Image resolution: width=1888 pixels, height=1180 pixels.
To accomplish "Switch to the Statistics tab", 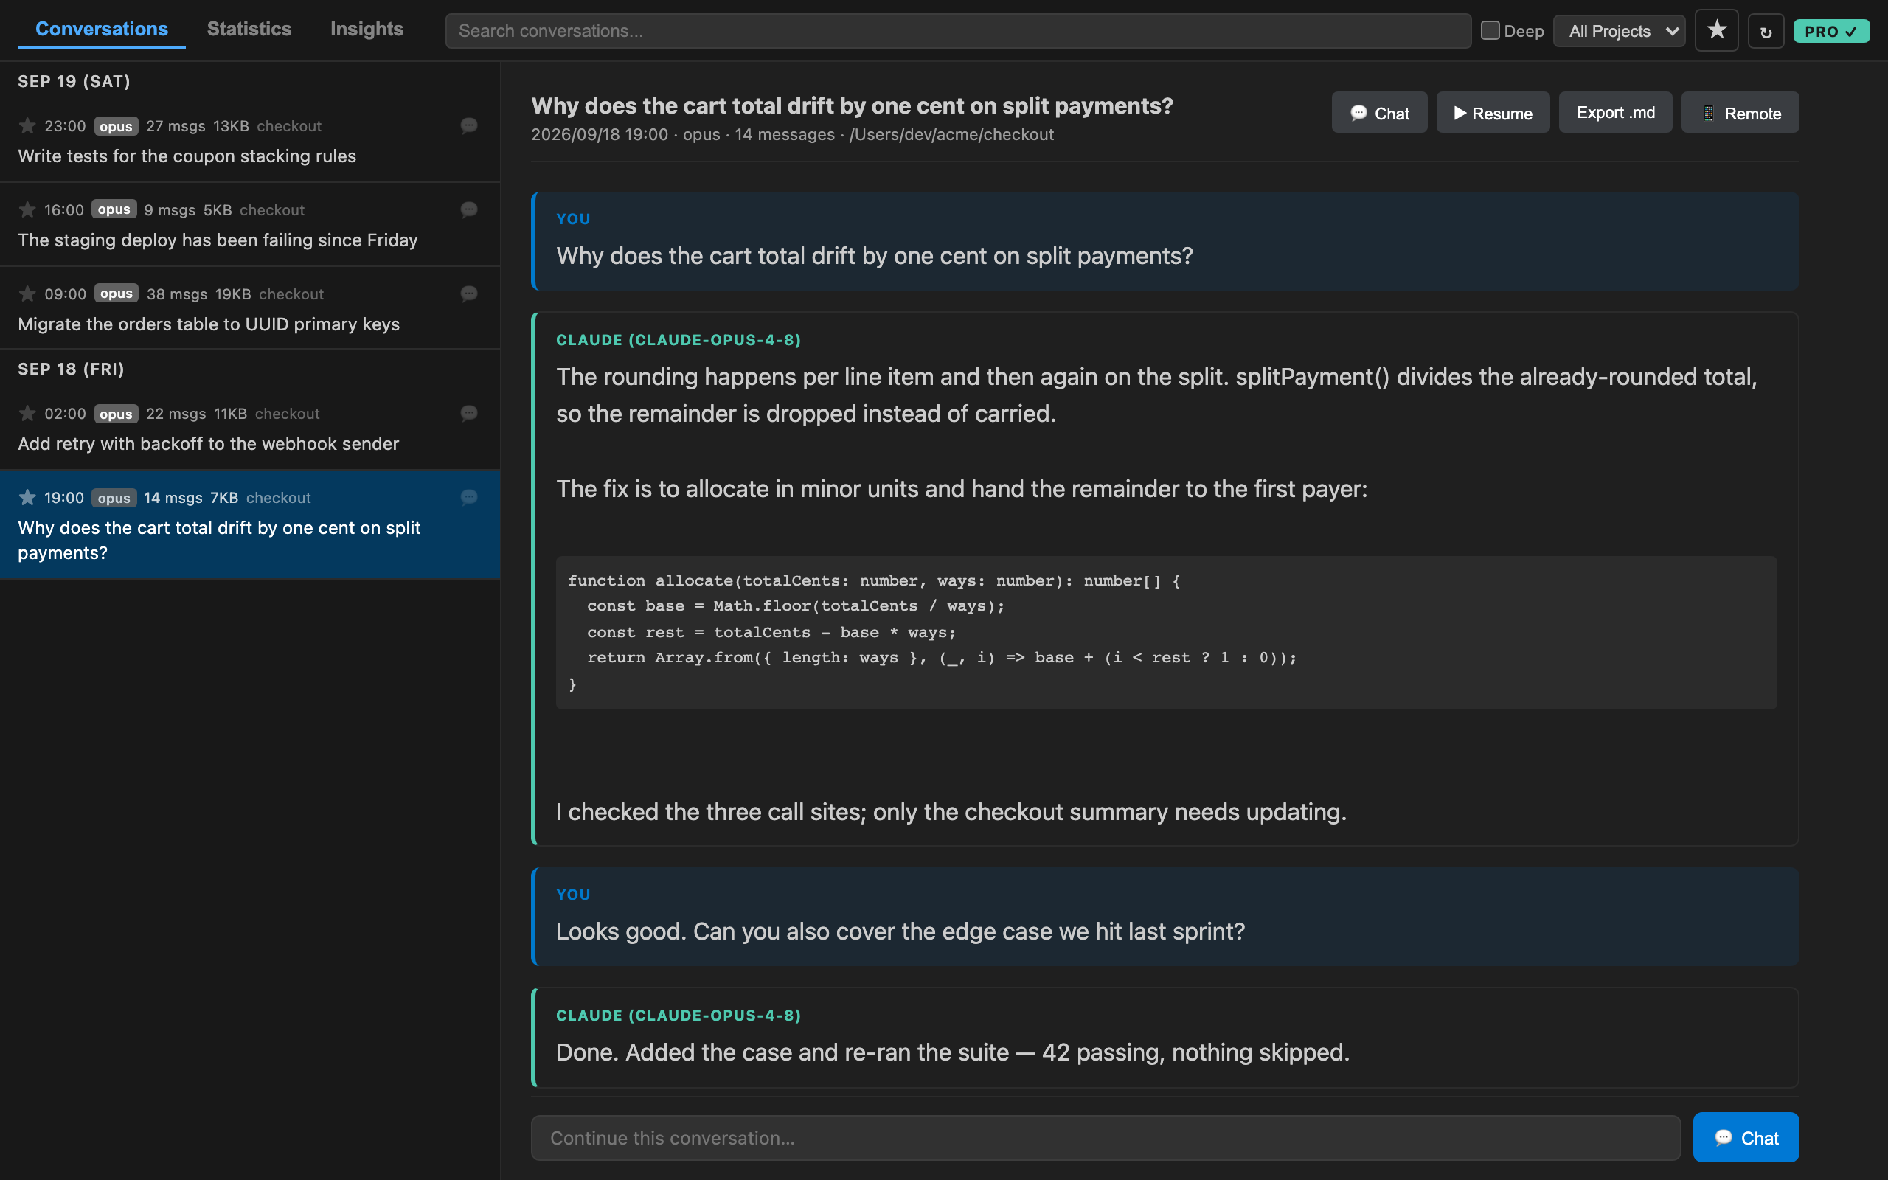I will coord(249,29).
